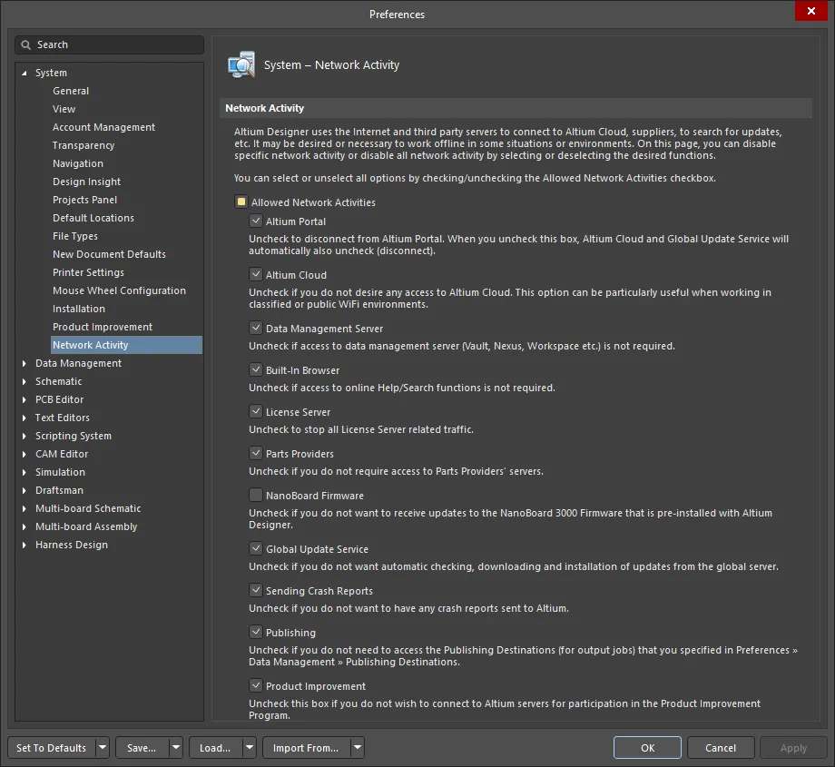Uncheck the Altium Portal checkbox
Screen dimensions: 835x767
(256, 221)
